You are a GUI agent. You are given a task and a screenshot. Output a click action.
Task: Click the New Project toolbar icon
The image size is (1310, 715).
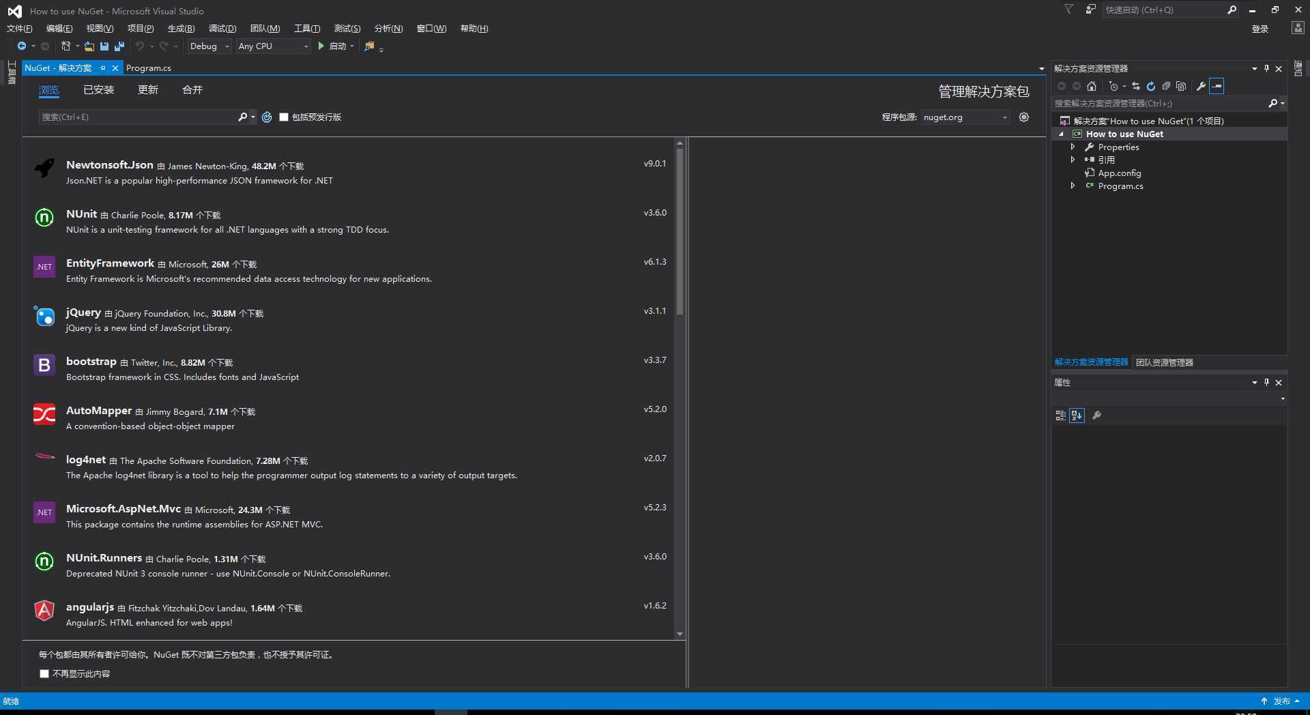pos(65,46)
